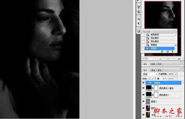Screen dimensions: 185x119
Task: Switch to the 路径 tab
Action: [159, 70]
